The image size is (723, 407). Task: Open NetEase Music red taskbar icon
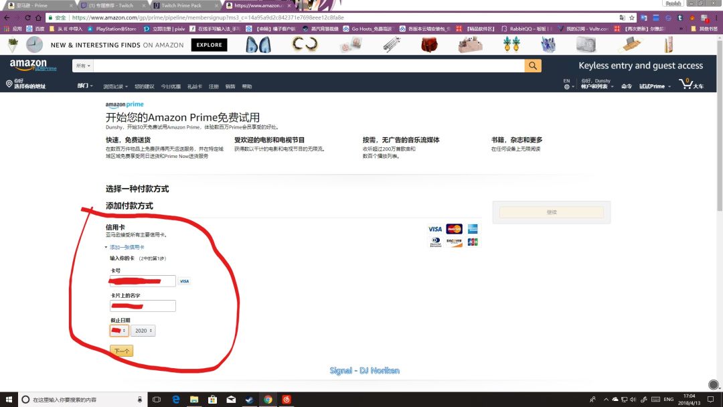(287, 400)
